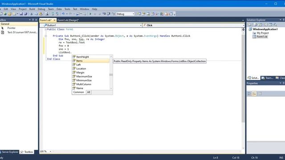Image resolution: width=285 pixels, height=160 pixels.
Task: Click Alphabetical sort icon in Properties panel
Action: [x=254, y=94]
